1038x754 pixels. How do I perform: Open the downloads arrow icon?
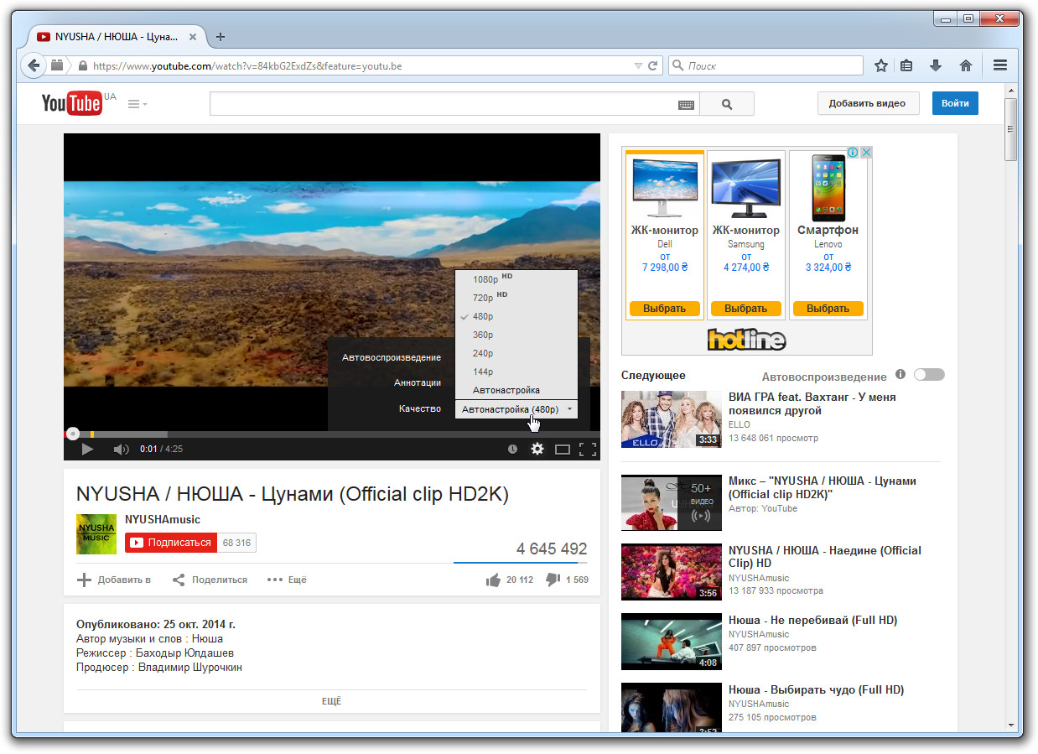(936, 65)
